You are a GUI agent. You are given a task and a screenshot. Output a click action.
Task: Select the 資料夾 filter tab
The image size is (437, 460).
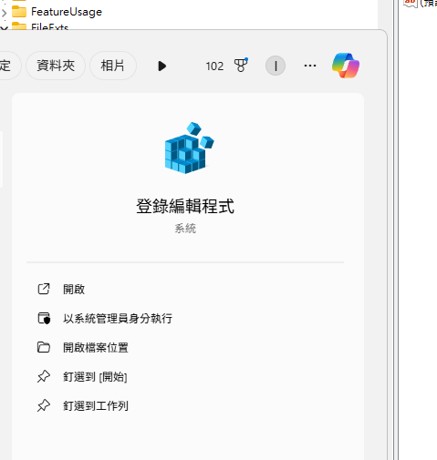coord(56,66)
